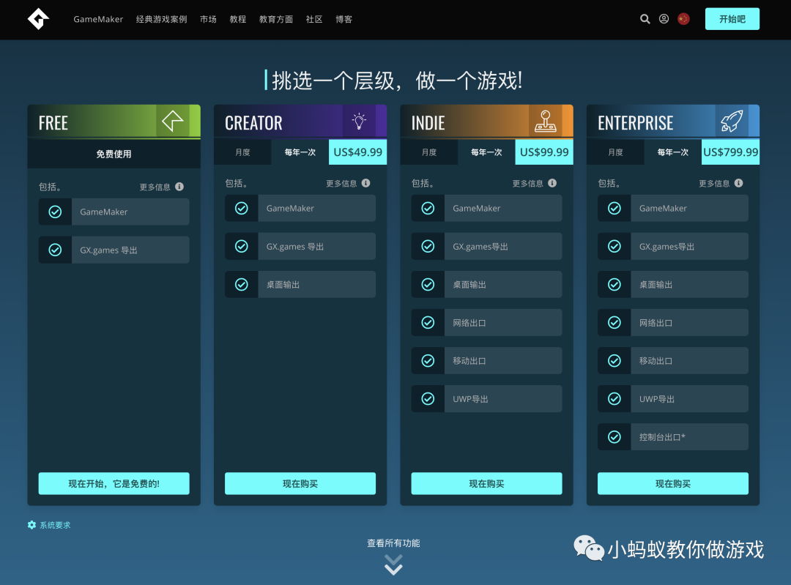Select 每年一次 billing in ENTERPRISE card
Screen dimensions: 791x585
[x=673, y=152]
